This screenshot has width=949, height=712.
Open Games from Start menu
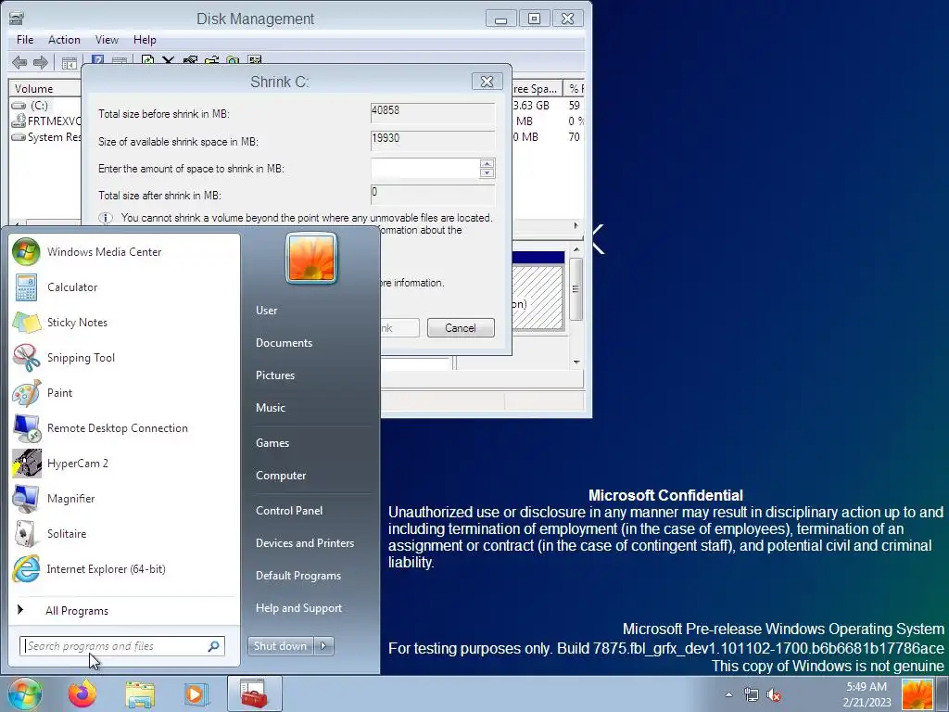coord(272,443)
